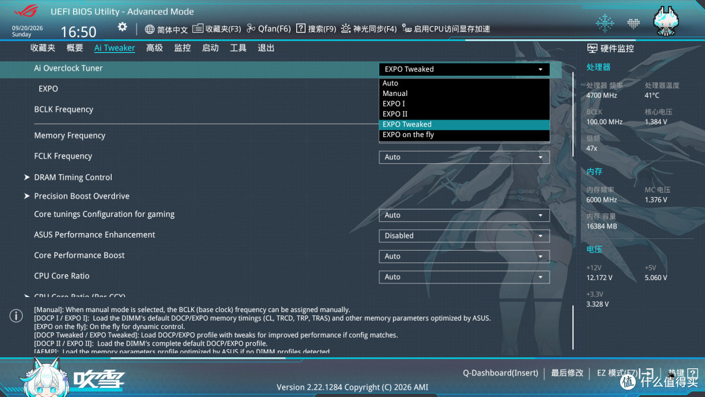
Task: Click the 16384 MB memory capacity value
Action: tap(602, 226)
